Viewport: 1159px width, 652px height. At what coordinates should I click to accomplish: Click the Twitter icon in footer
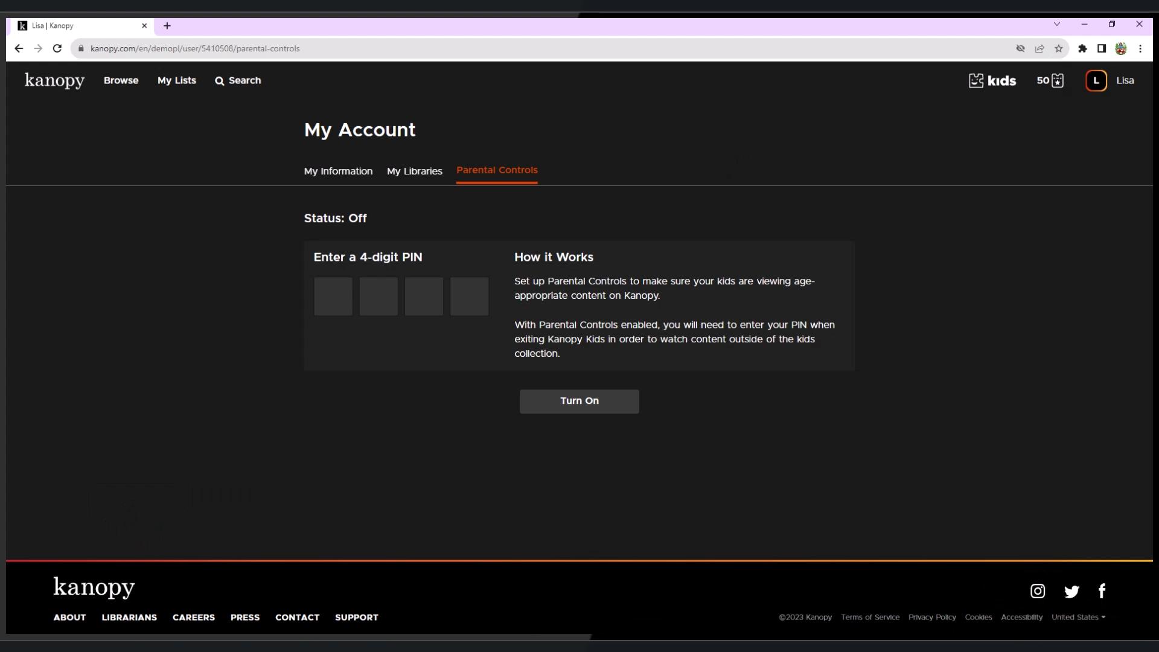coord(1071,590)
